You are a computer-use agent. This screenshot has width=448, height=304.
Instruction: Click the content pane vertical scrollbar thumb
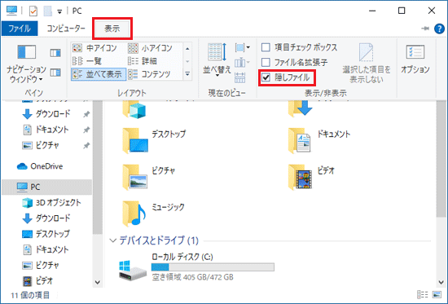(x=441, y=159)
